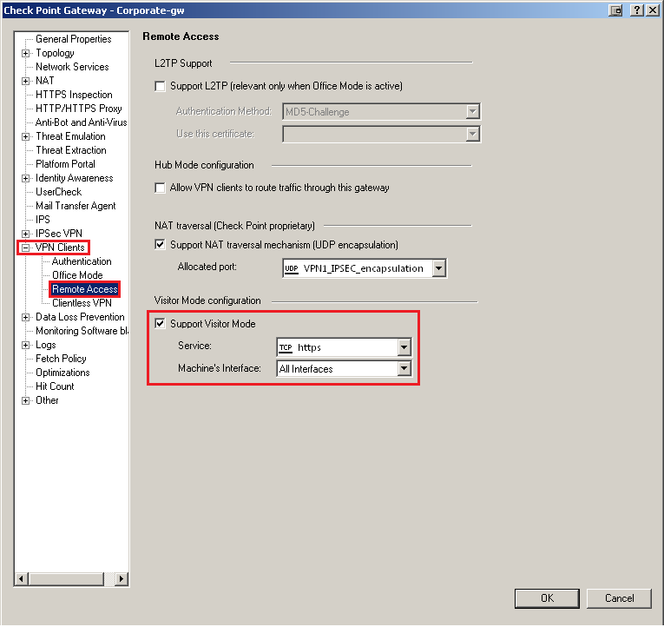Click the tree horizontal scrollbar thumb
The height and width of the screenshot is (627, 664).
tap(66, 578)
